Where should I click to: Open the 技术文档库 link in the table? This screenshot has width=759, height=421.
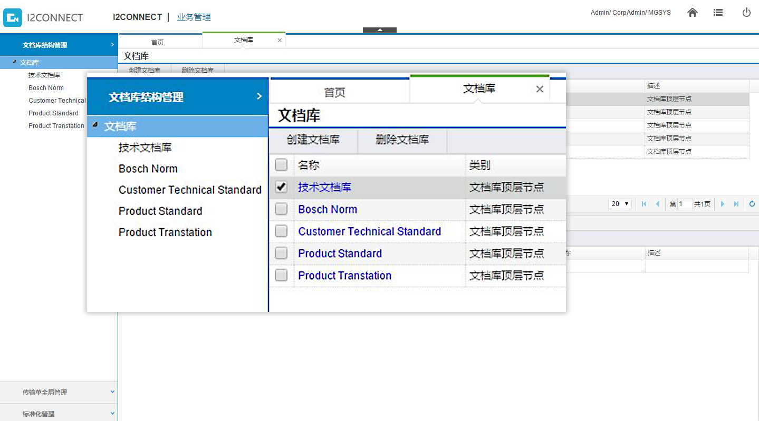tap(324, 187)
